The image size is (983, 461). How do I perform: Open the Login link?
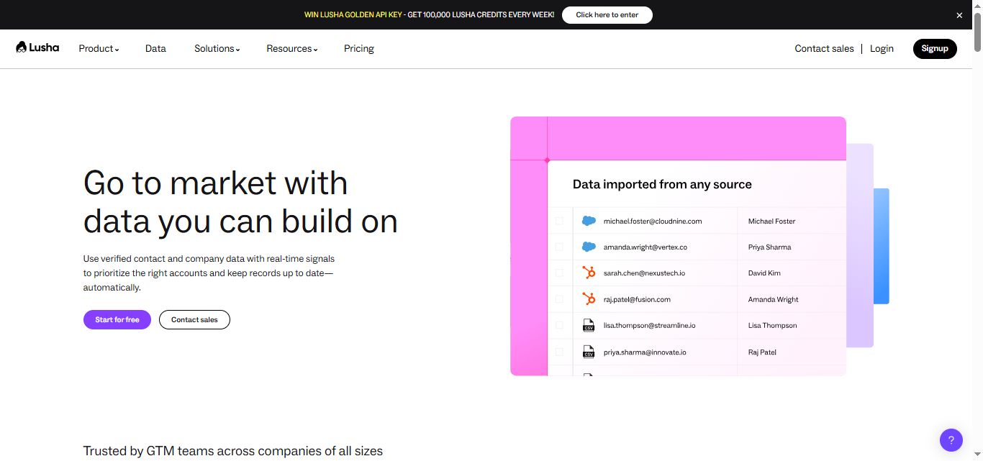882,48
